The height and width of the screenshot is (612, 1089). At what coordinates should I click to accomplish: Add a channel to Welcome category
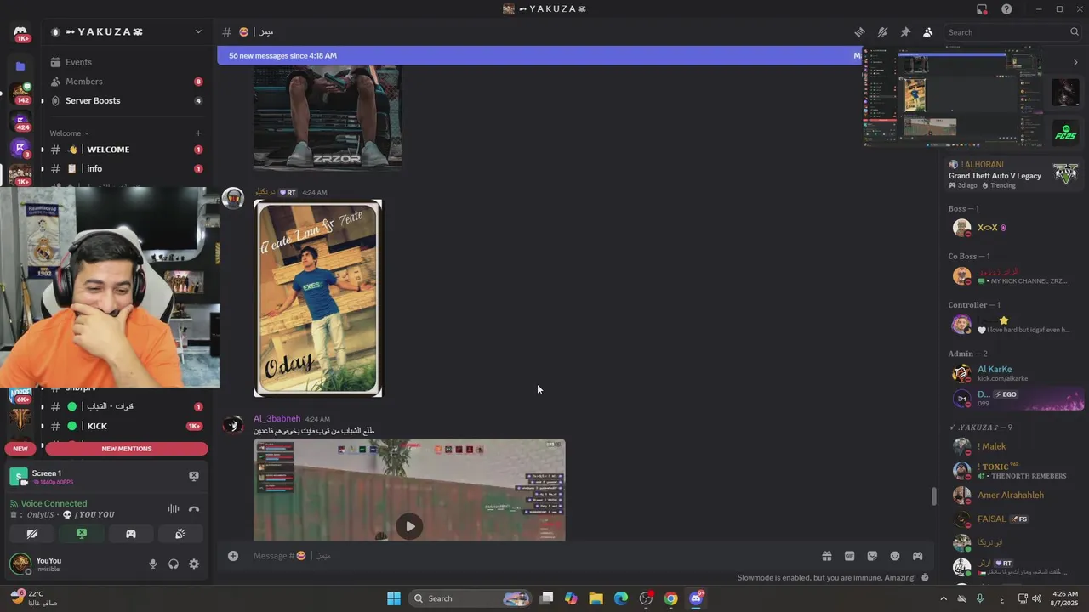(198, 133)
